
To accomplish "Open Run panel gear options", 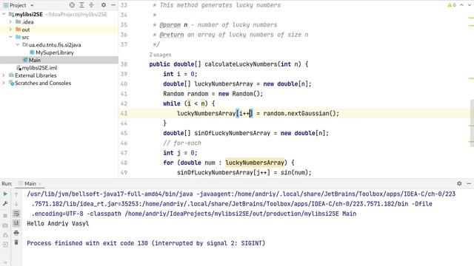I will [x=459, y=183].
